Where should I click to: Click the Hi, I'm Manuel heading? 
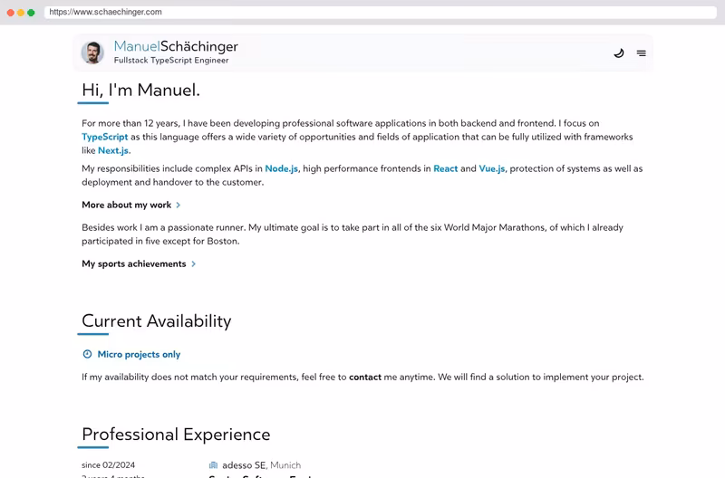click(140, 90)
